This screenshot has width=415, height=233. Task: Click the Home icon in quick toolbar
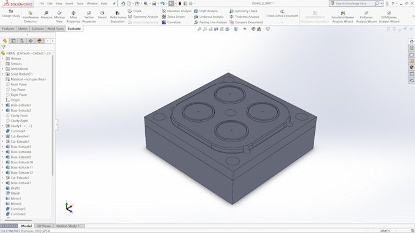pos(123,4)
